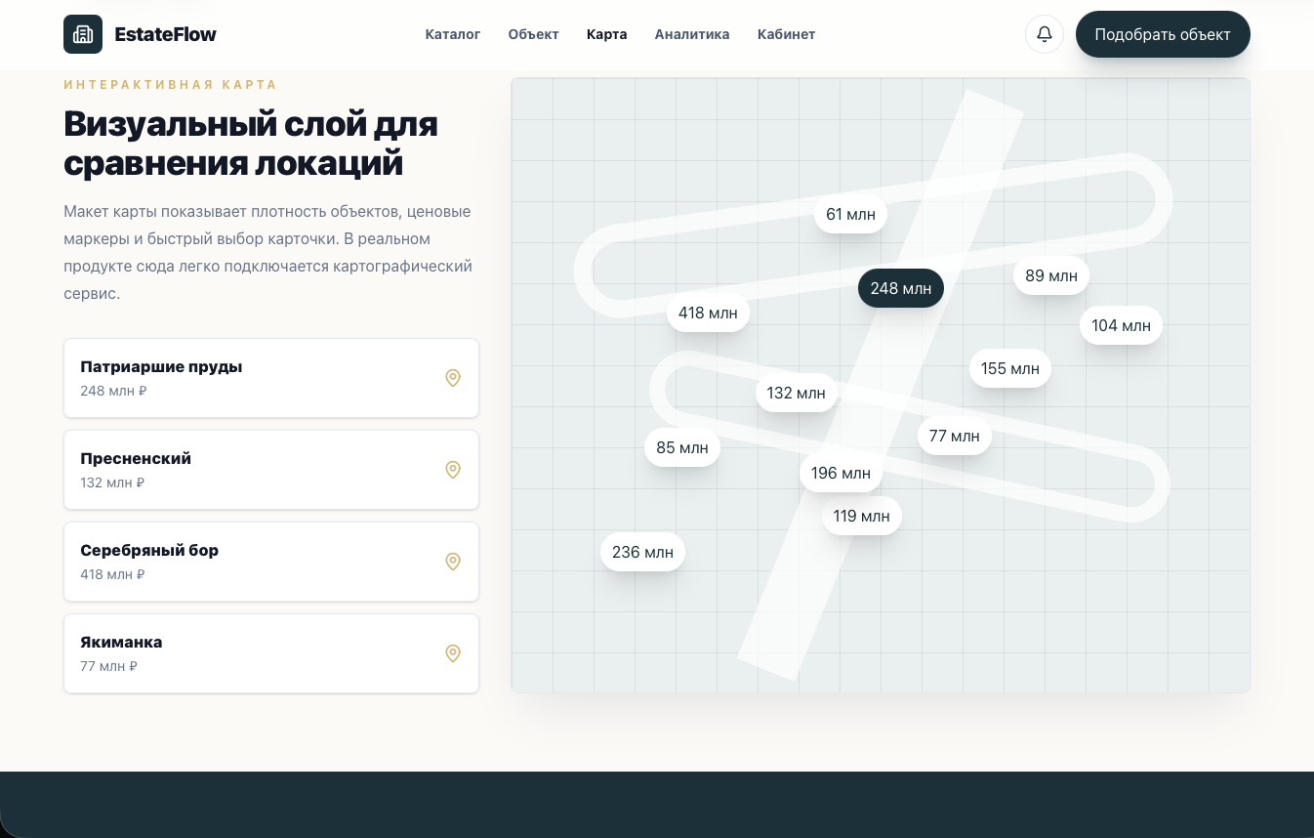Select the Патриаршие пруды location card

point(271,378)
